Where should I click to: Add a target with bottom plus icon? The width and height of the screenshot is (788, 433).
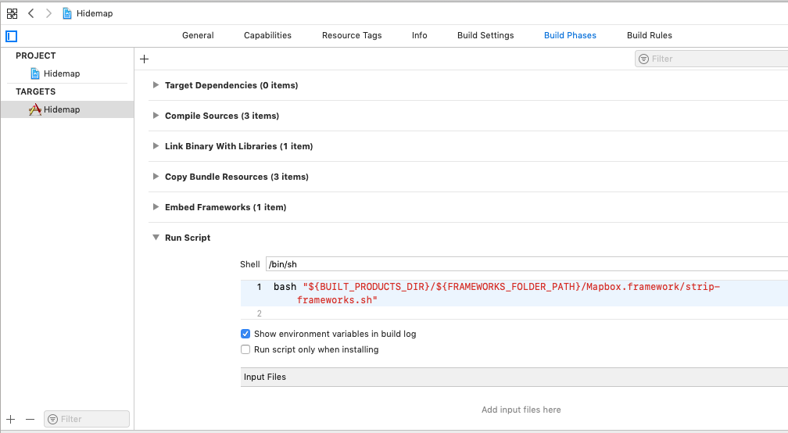point(11,419)
